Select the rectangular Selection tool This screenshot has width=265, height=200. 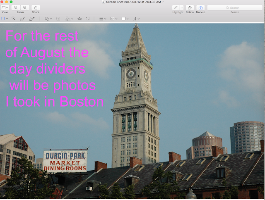[3, 19]
